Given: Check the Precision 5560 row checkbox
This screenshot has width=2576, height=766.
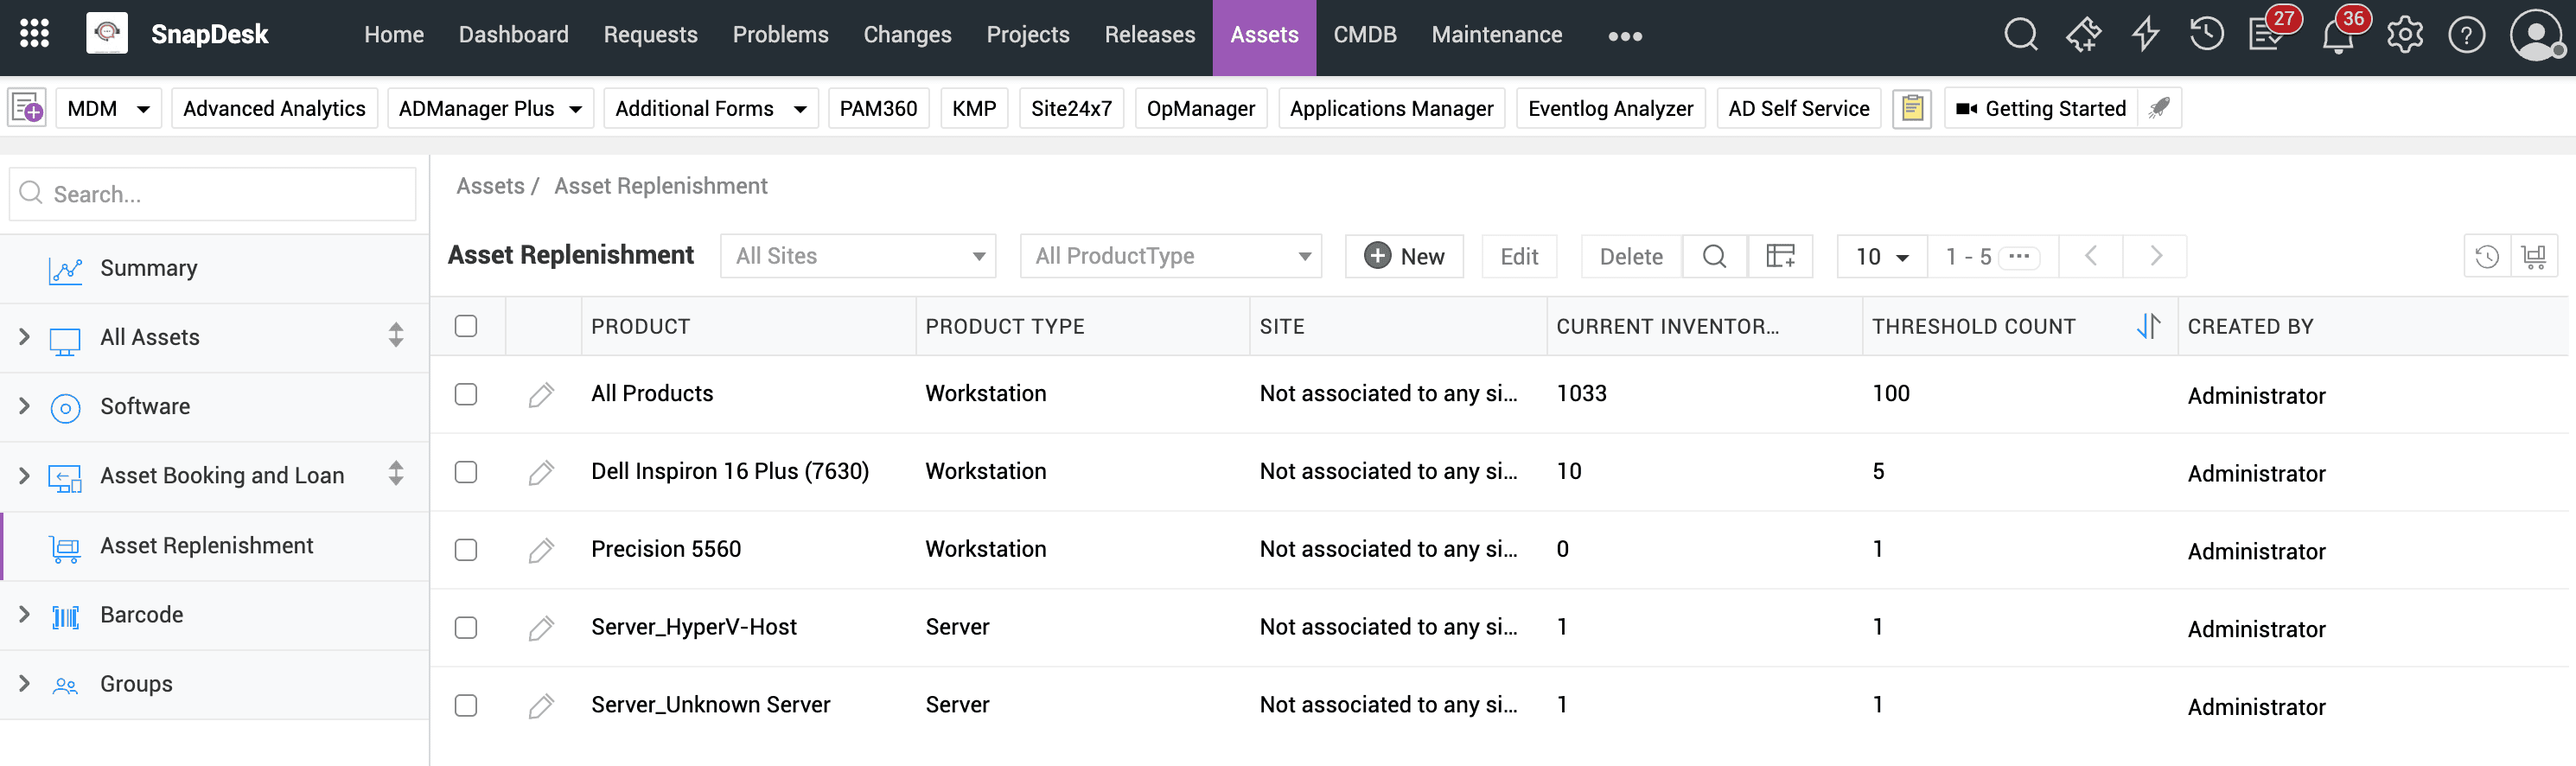Looking at the screenshot, I should click(x=466, y=550).
